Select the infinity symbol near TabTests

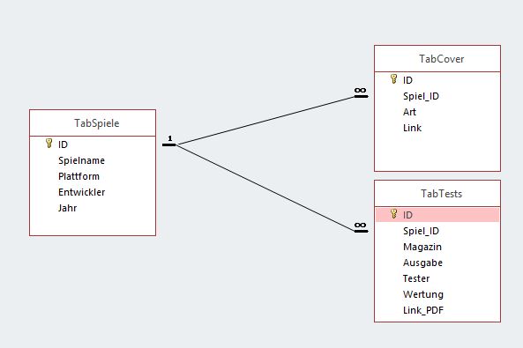pyautogui.click(x=360, y=225)
